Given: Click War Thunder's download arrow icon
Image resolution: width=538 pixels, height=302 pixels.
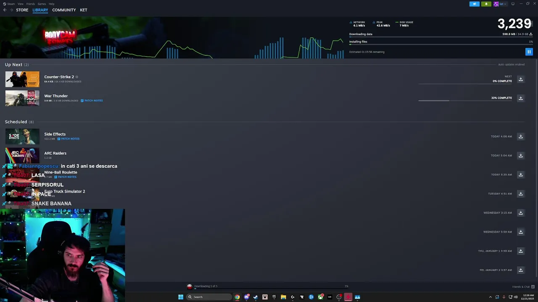Looking at the screenshot, I should (520, 98).
